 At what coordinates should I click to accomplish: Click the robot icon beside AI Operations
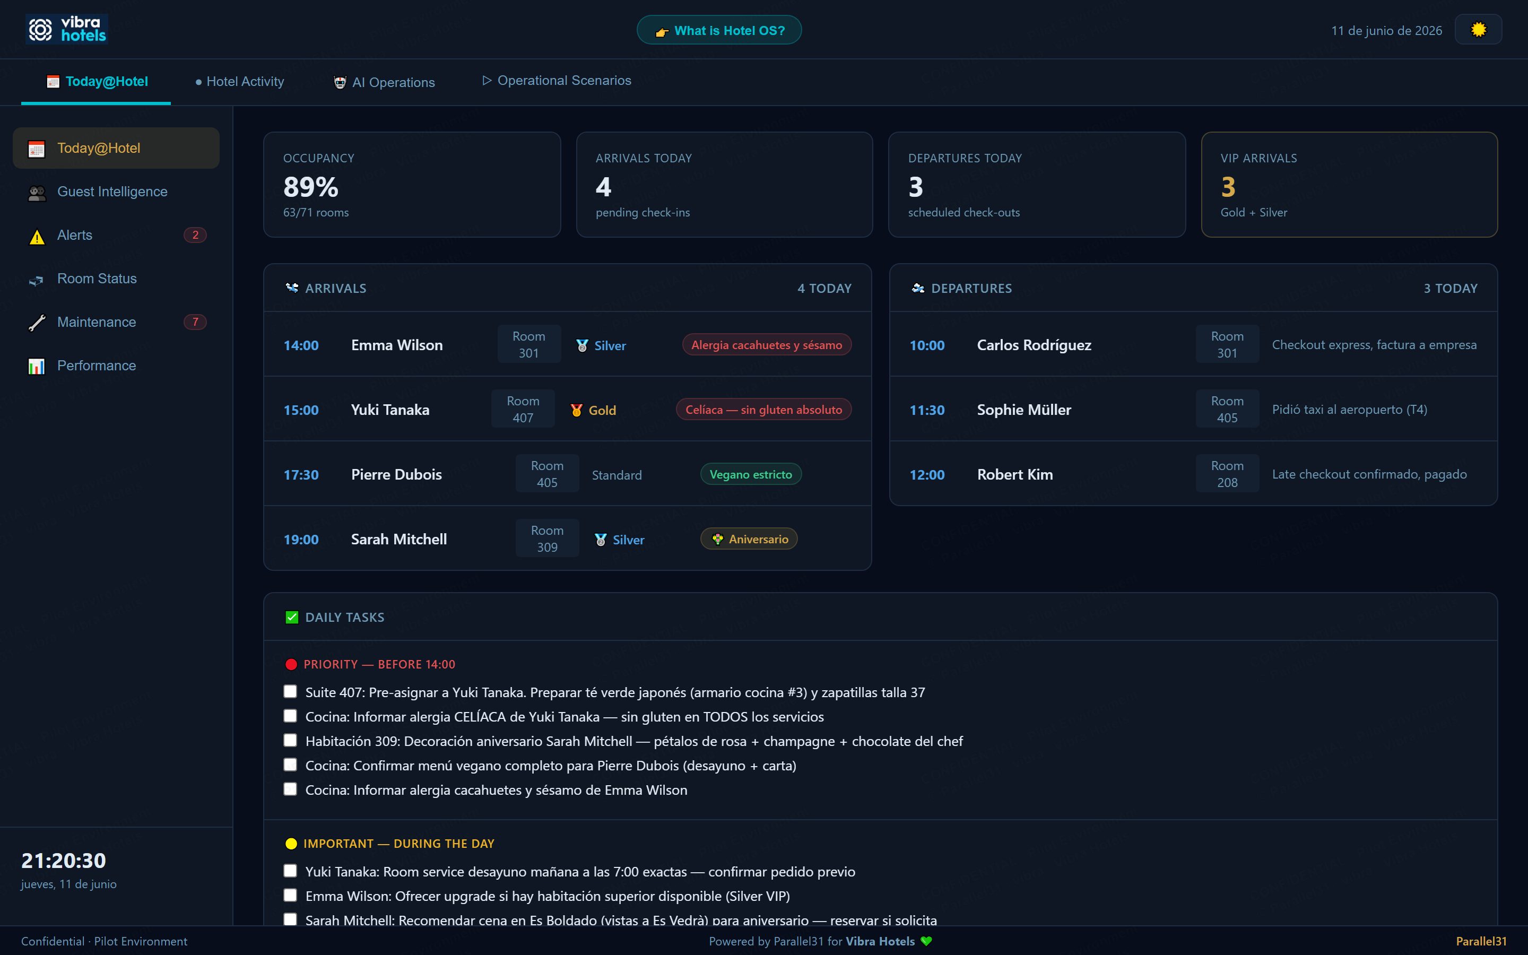340,83
